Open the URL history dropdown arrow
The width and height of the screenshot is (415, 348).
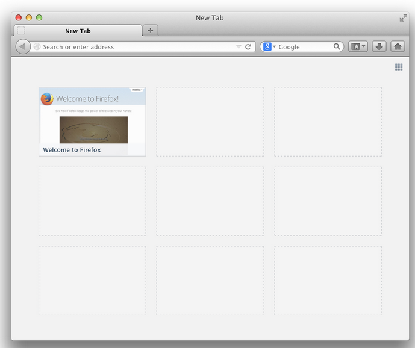coord(239,47)
